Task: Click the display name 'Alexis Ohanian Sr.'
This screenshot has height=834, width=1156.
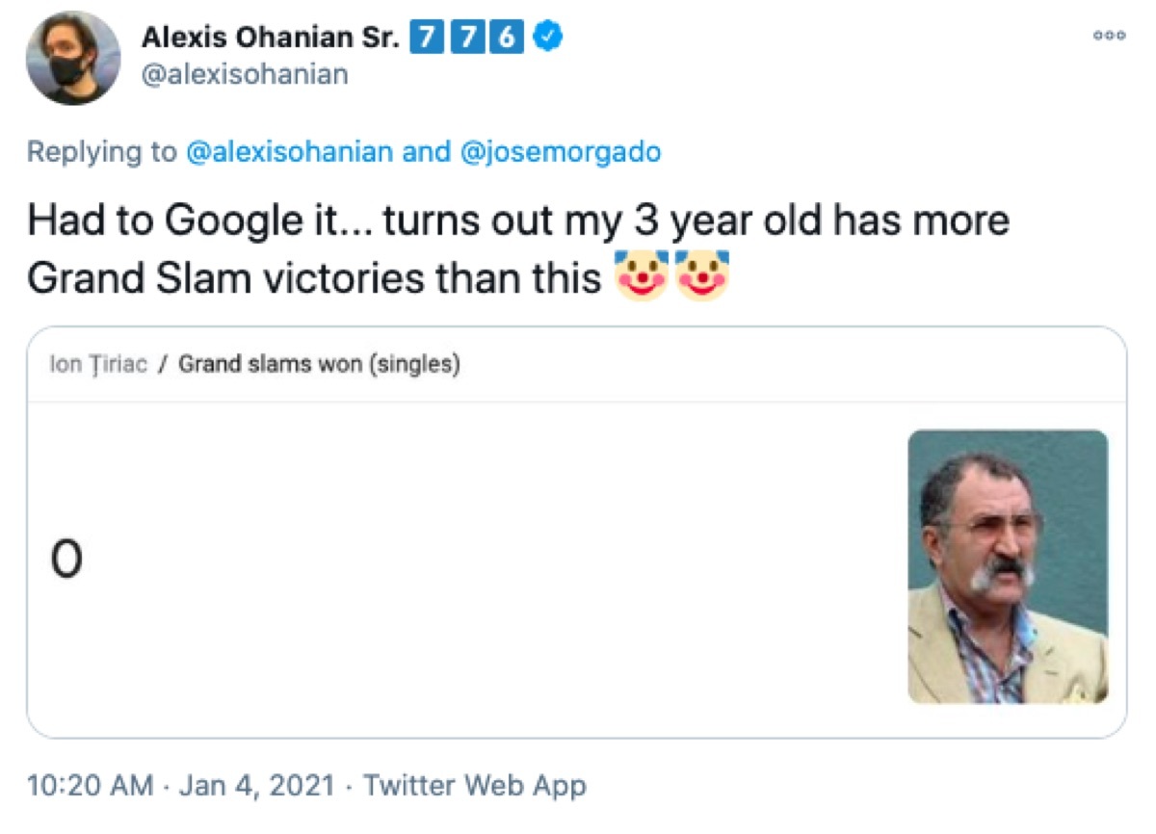Action: tap(275, 37)
